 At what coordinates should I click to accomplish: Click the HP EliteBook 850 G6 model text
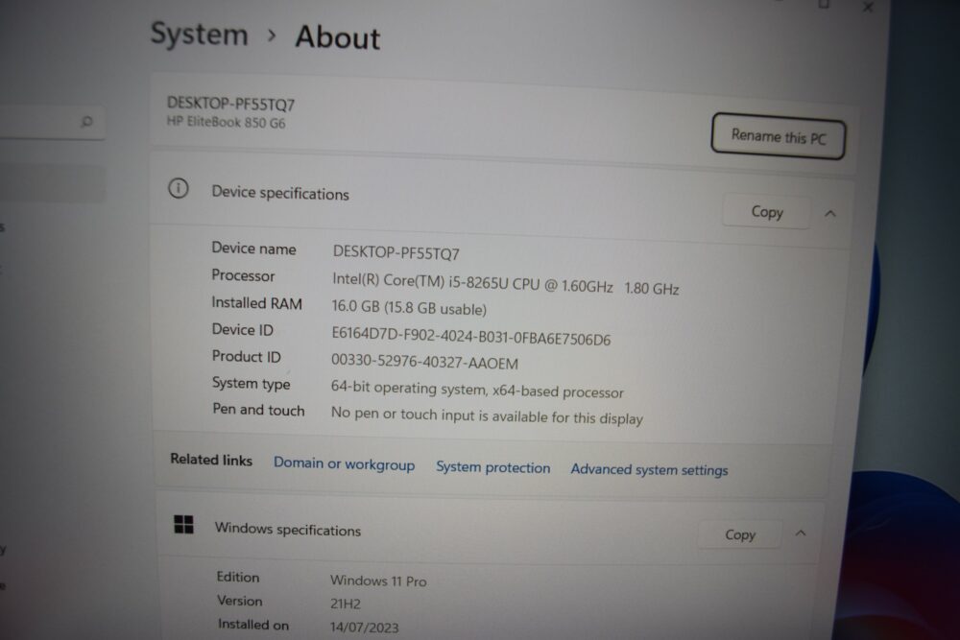point(226,122)
